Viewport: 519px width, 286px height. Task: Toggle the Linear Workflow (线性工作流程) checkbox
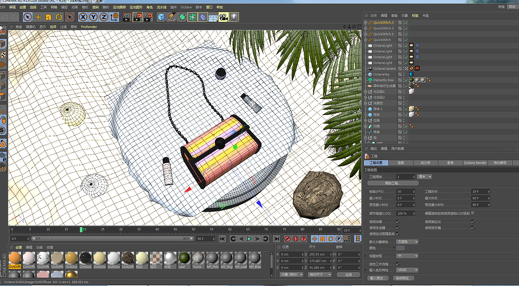398,264
